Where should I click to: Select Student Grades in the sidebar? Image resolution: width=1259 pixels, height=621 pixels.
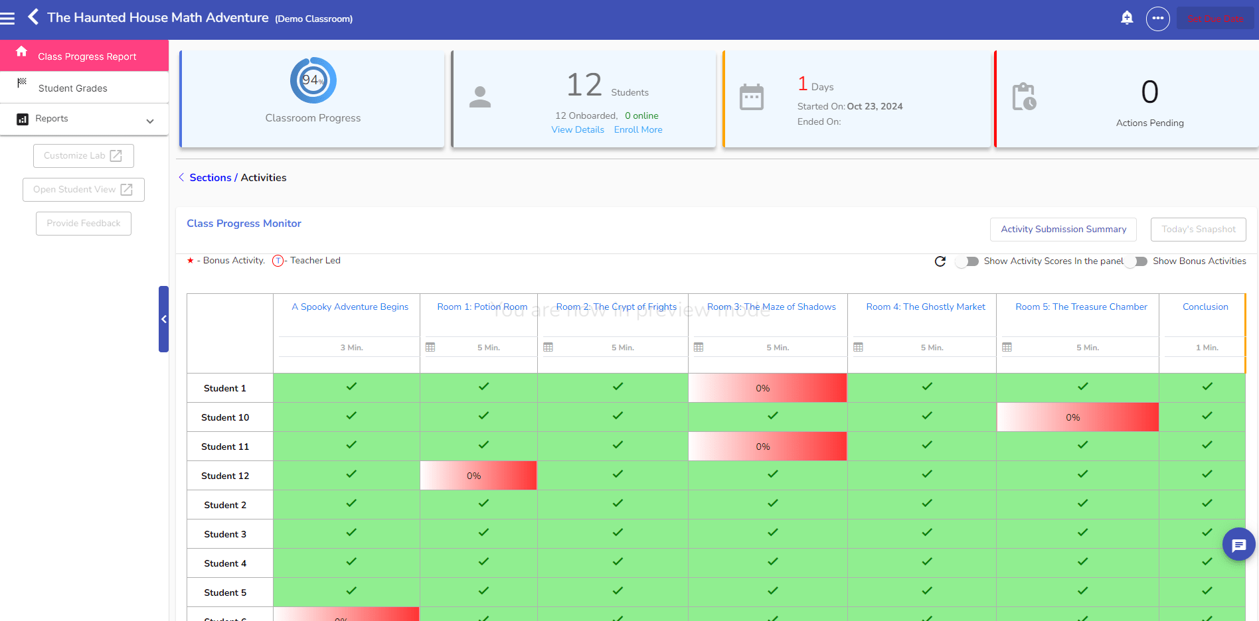(x=73, y=88)
